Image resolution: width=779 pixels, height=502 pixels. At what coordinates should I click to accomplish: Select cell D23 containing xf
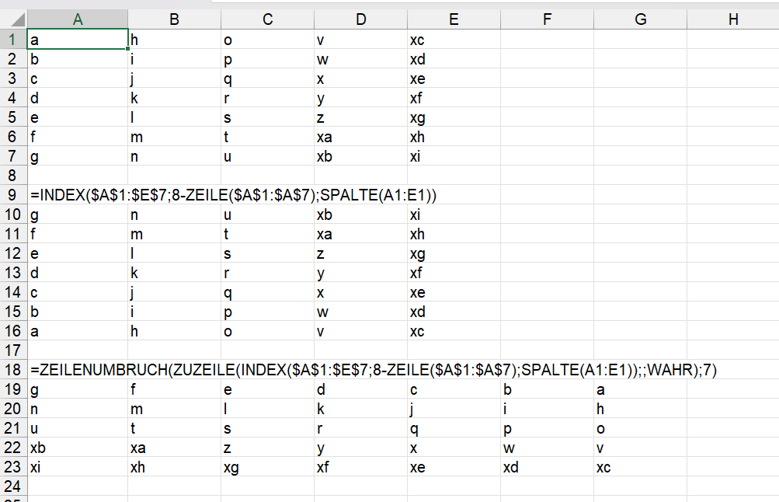pos(360,467)
